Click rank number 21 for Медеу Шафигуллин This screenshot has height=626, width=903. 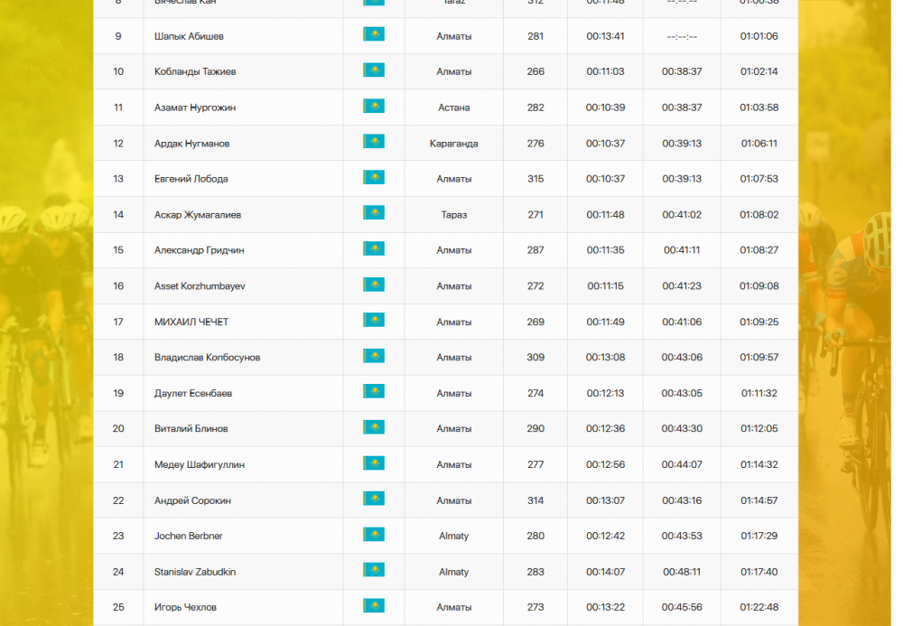tap(118, 465)
